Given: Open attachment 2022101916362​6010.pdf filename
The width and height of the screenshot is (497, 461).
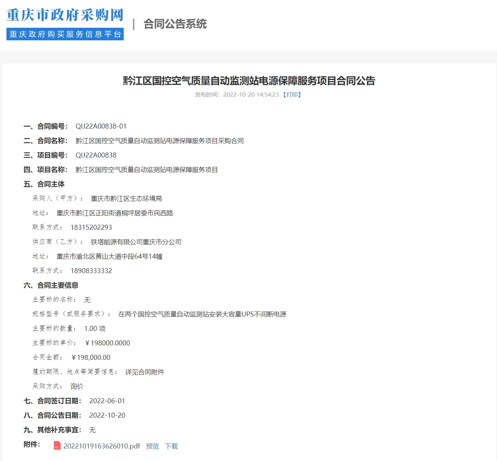Looking at the screenshot, I should (102, 446).
